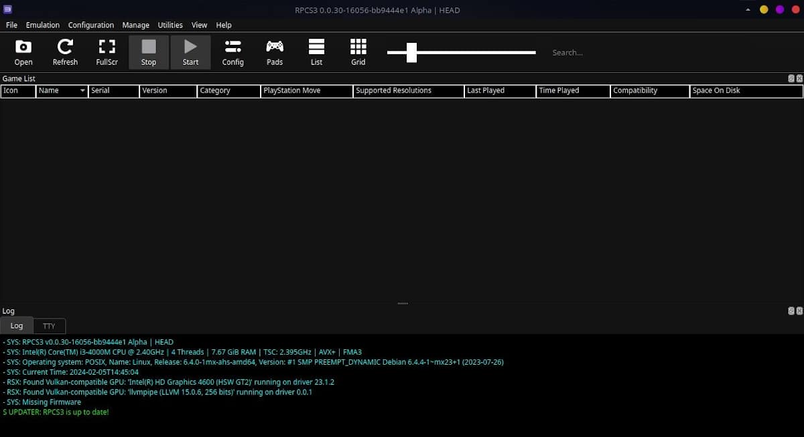Detach the Log panel via its small icon

point(791,311)
